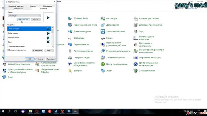Open Программы и компоненты link

click(146, 44)
